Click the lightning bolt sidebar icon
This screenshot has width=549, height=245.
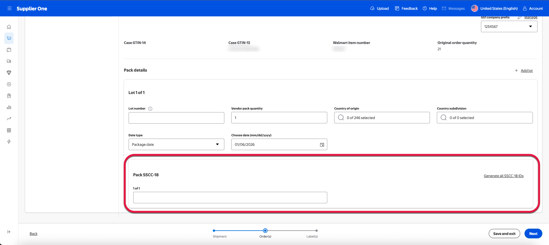tap(9, 142)
